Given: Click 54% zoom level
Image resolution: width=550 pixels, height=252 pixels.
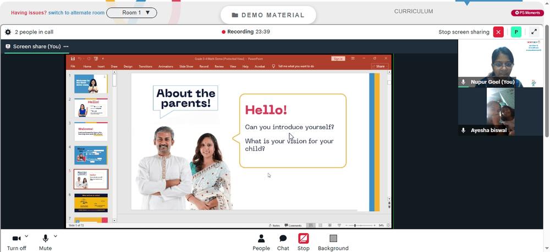Looking at the screenshot, I should click(381, 226).
